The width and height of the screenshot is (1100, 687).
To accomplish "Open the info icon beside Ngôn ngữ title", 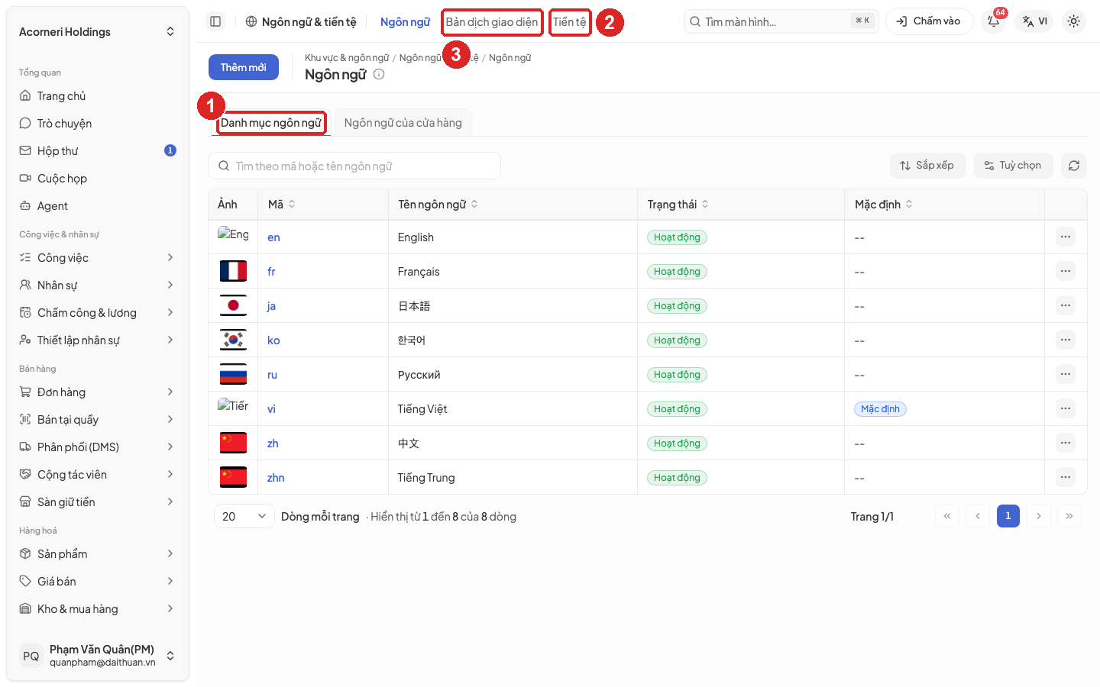I will 379,74.
